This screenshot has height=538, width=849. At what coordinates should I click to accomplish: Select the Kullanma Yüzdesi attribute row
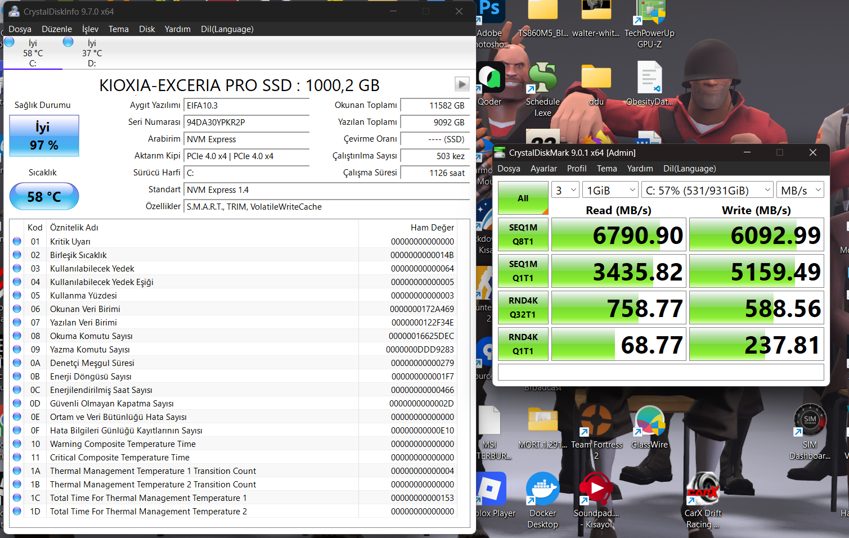click(233, 296)
